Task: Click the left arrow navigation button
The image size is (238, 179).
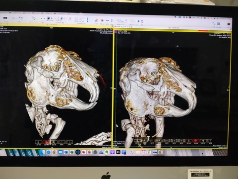Action: click(41, 18)
